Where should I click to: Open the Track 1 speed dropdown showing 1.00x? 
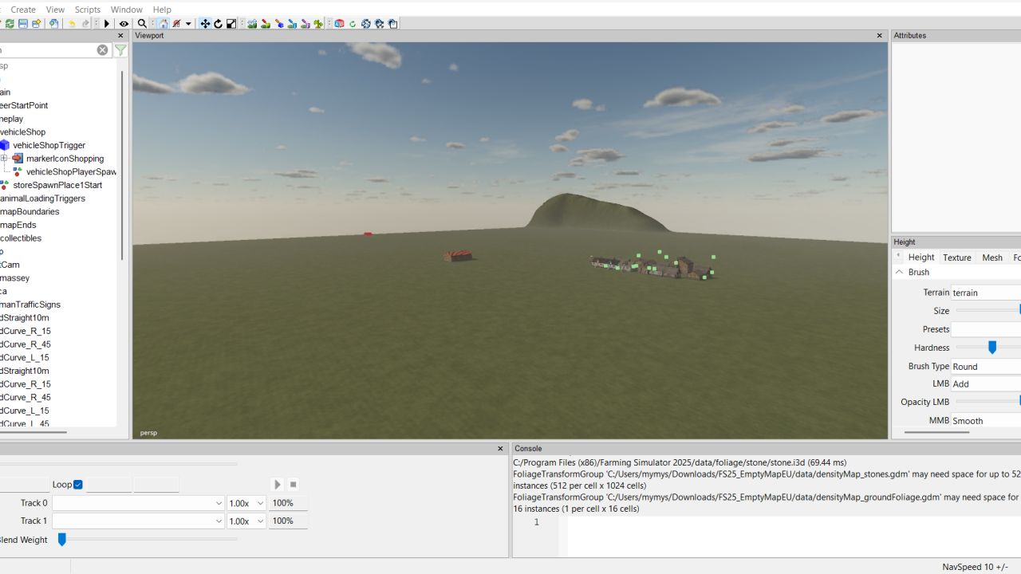260,521
